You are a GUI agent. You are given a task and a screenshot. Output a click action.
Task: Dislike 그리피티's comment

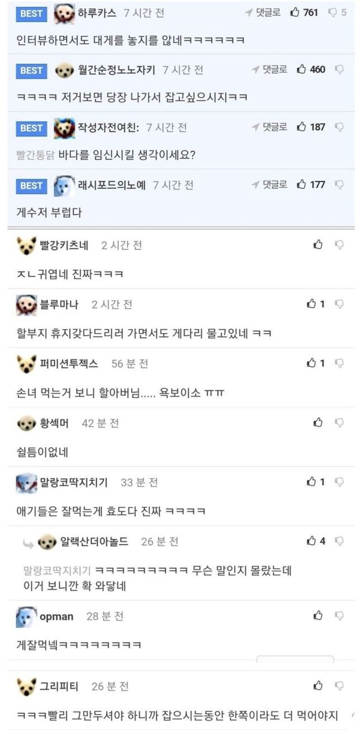(x=339, y=686)
